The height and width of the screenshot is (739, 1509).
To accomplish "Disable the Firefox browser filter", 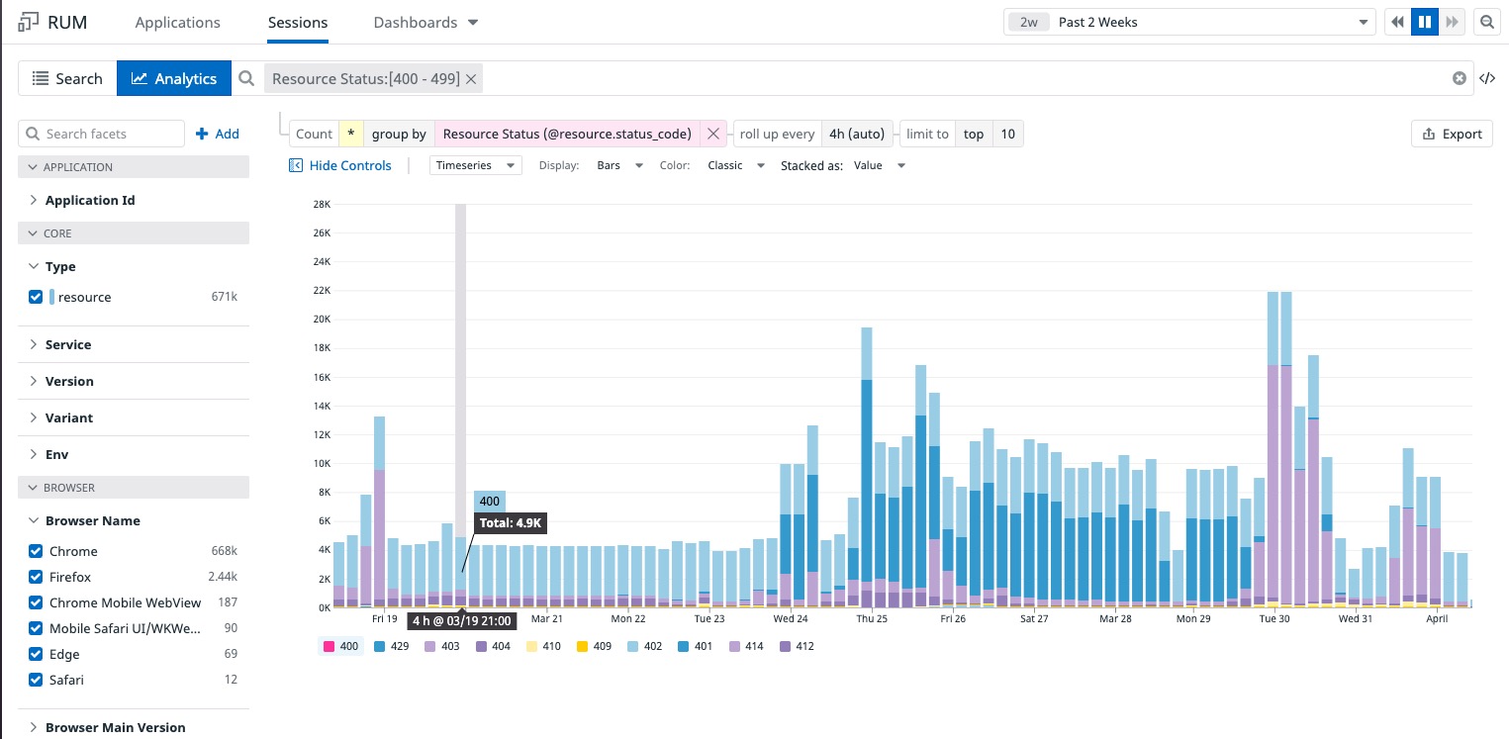I will 36,577.
